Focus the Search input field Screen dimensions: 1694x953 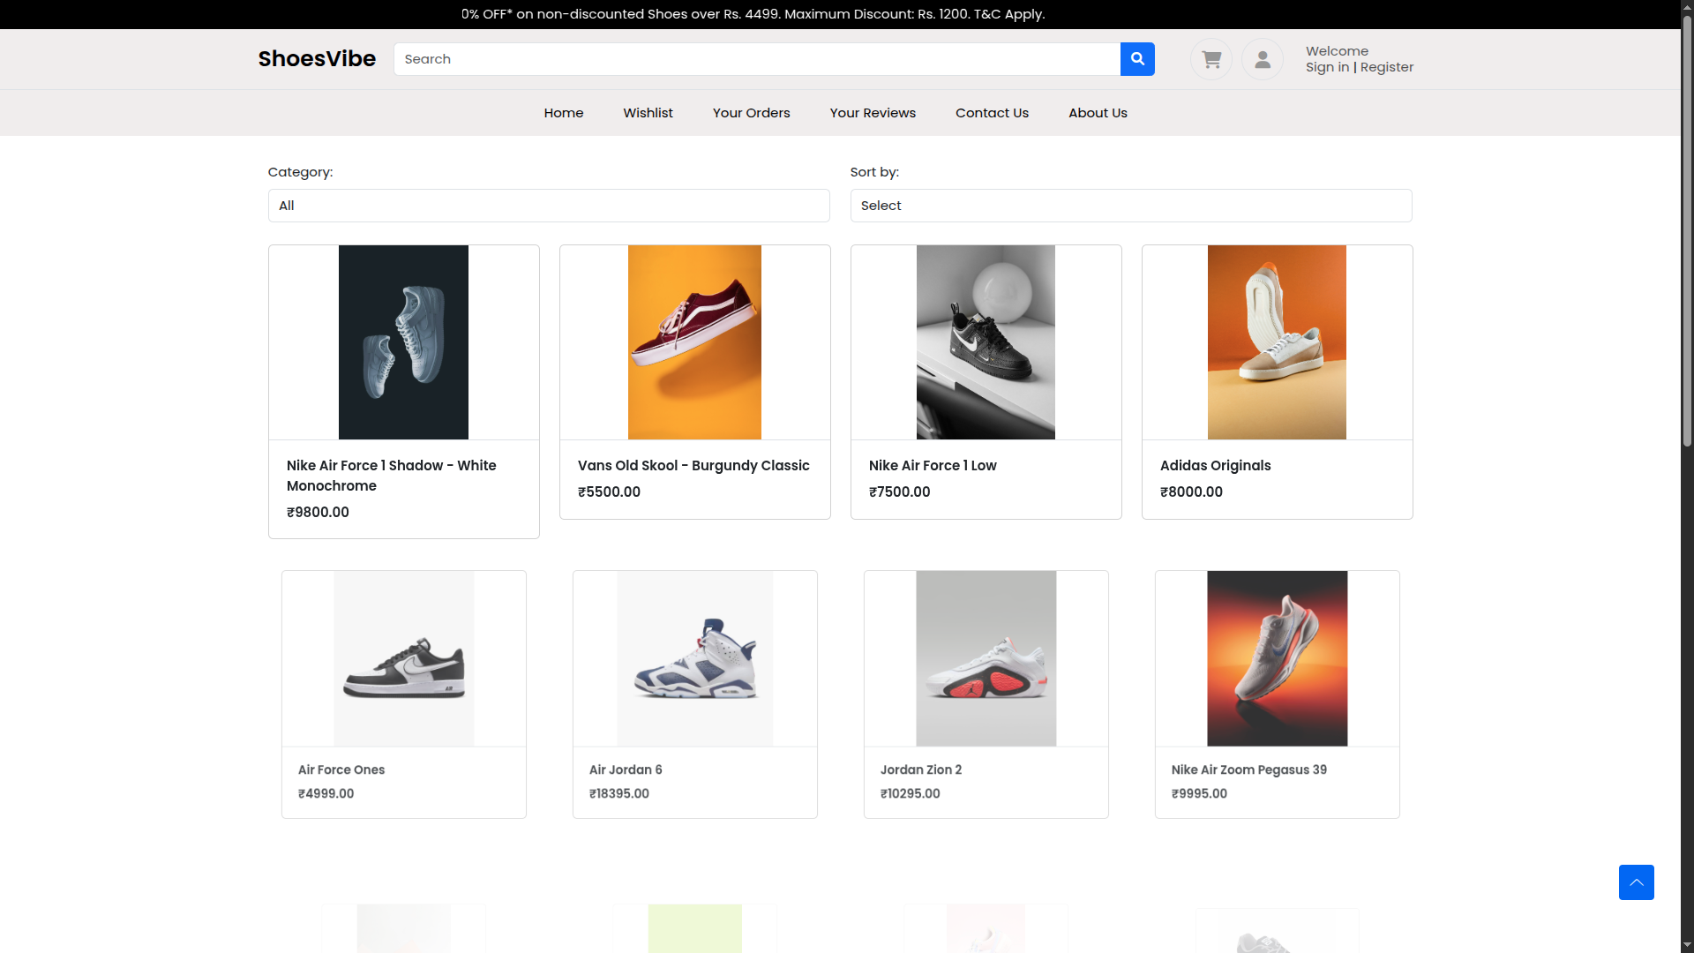[757, 59]
